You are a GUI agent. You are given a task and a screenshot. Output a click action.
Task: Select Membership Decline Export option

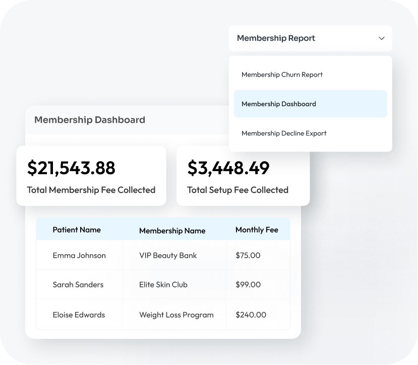[x=284, y=133]
